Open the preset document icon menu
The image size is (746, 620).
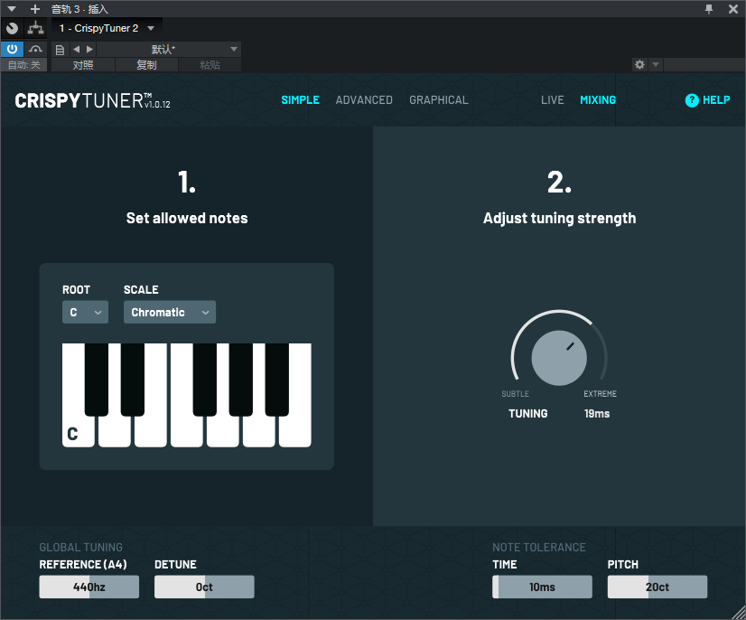(60, 50)
